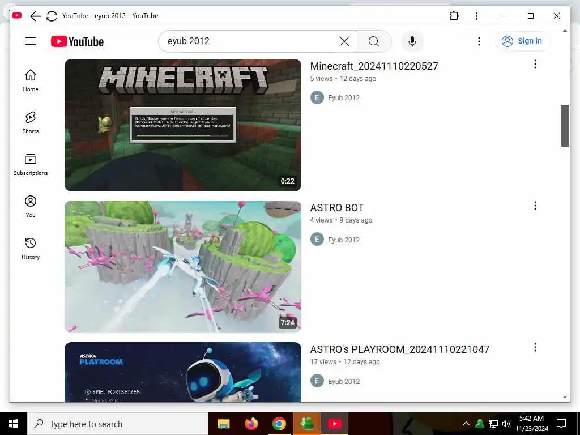Open network status in system tray
The image size is (580, 435).
pyautogui.click(x=493, y=424)
